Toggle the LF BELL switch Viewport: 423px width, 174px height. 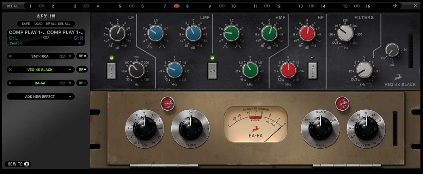pyautogui.click(x=112, y=70)
